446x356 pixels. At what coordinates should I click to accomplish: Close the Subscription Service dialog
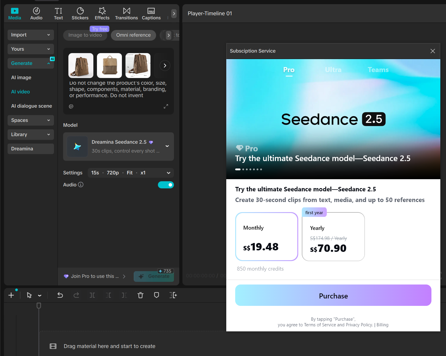click(x=433, y=51)
